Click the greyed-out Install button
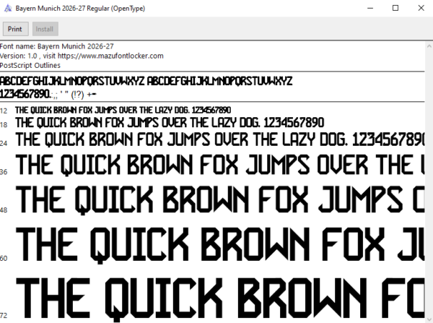 45,29
